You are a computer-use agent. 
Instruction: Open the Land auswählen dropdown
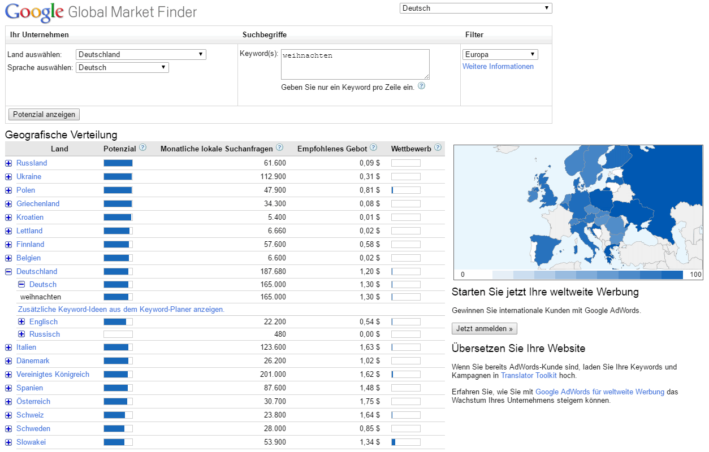tap(141, 55)
